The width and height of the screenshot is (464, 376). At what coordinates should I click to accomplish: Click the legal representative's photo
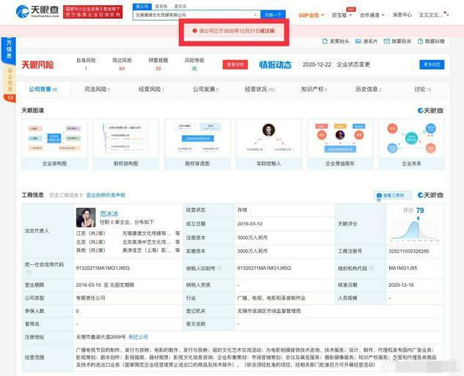[86, 217]
